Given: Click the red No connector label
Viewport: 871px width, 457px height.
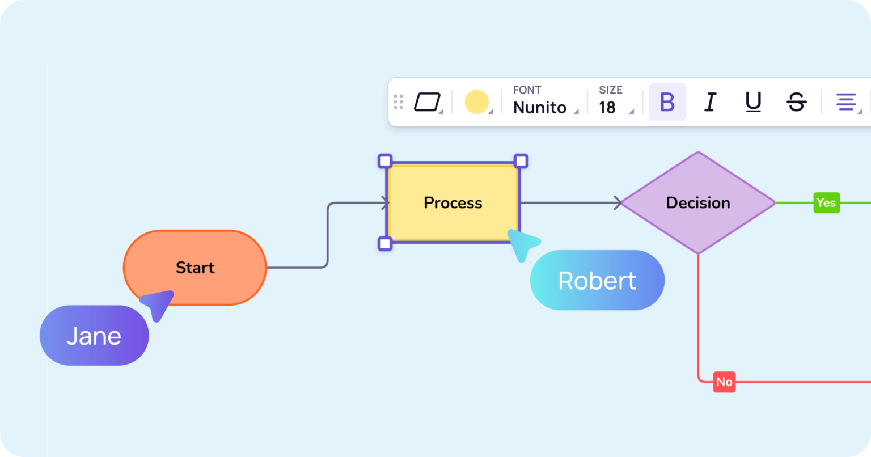Looking at the screenshot, I should click(x=724, y=382).
